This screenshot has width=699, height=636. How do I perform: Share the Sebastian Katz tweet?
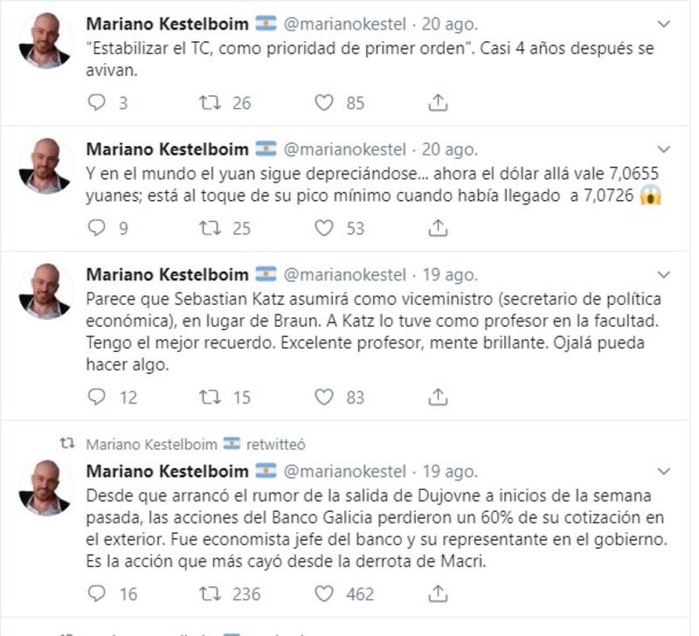coord(437,397)
